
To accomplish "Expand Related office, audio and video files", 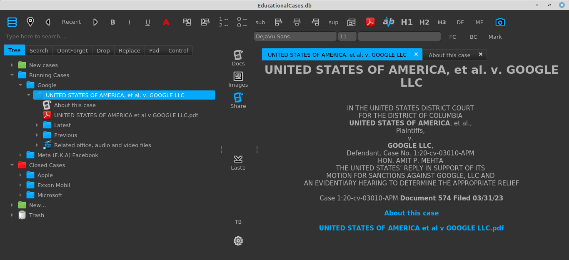I will tap(37, 145).
